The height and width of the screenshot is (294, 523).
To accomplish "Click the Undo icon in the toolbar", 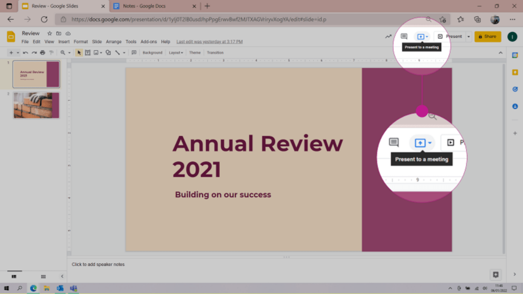I will (x=26, y=53).
